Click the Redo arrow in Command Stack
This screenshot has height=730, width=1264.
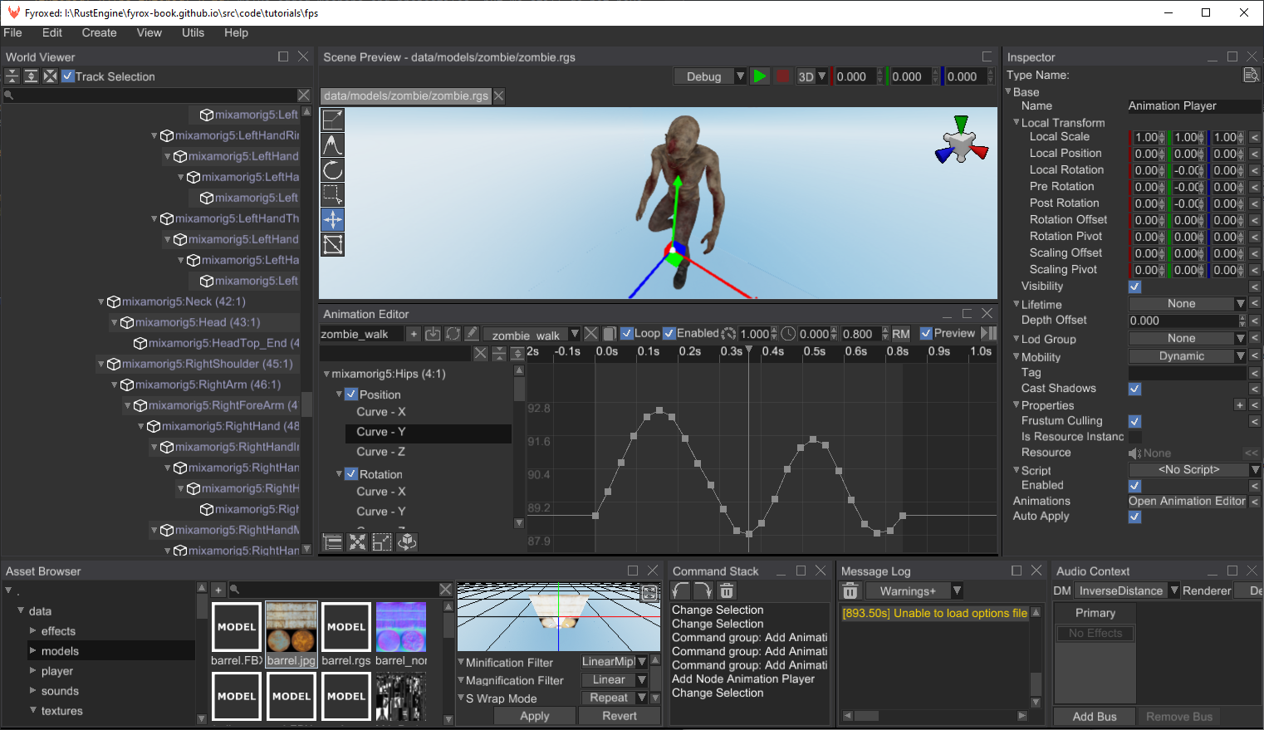click(703, 590)
